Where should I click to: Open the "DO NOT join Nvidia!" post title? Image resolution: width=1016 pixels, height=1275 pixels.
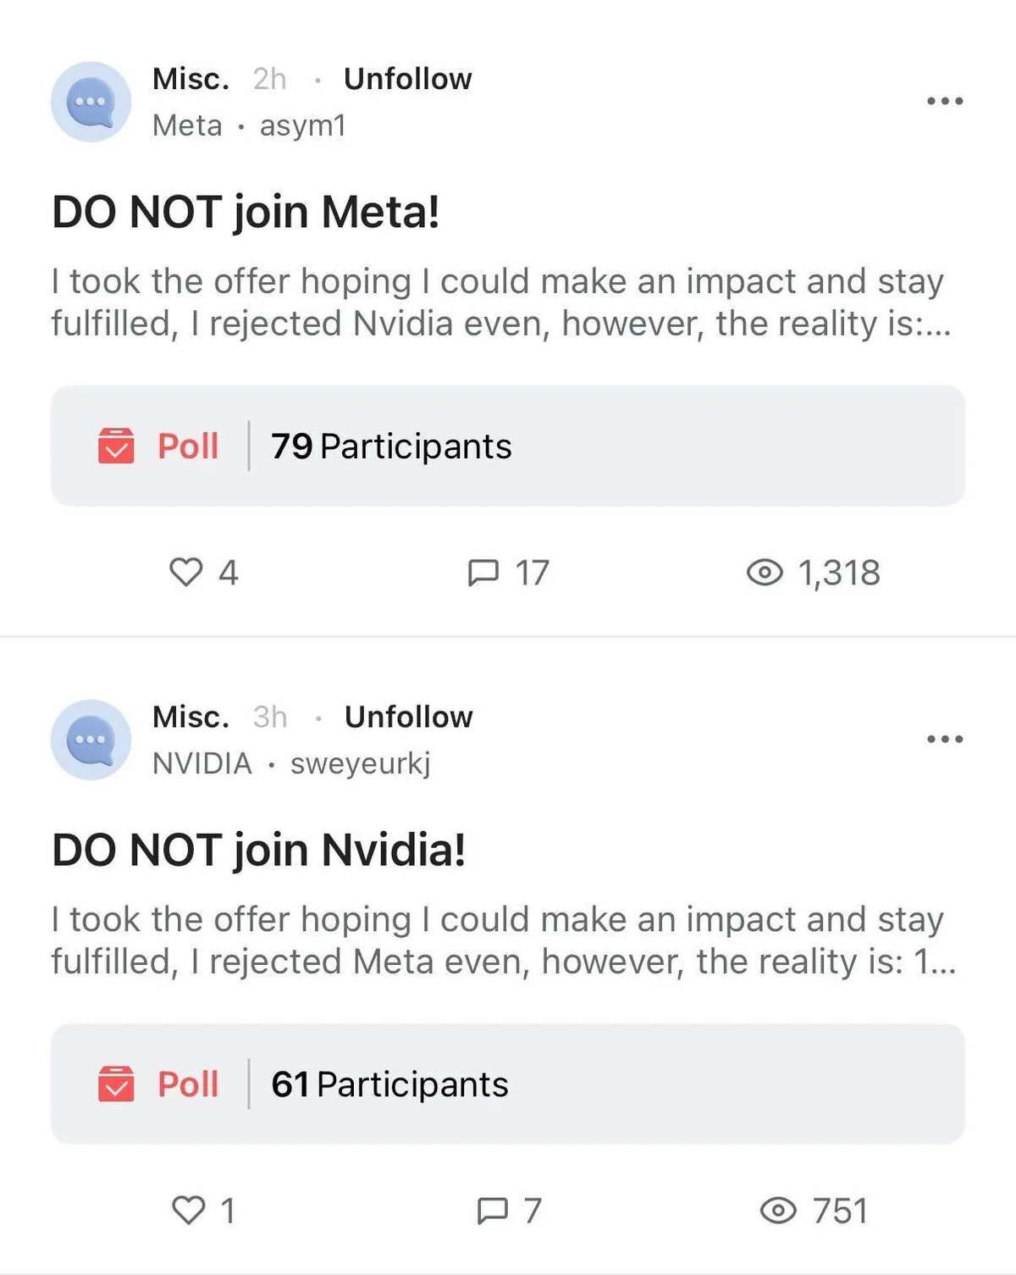click(x=258, y=850)
